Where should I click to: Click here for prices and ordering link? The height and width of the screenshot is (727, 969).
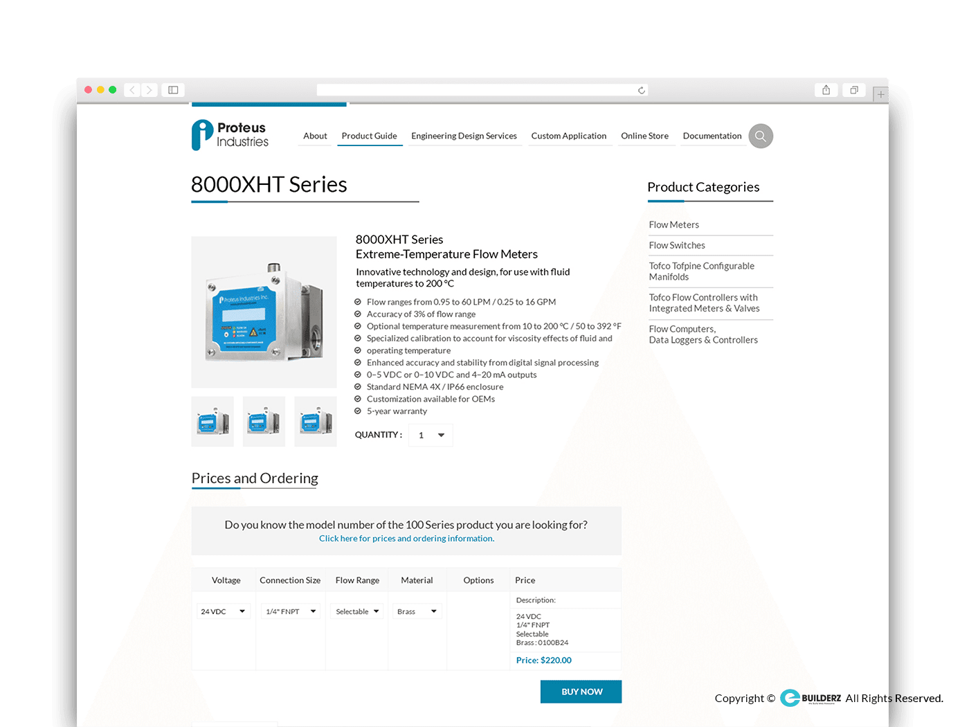click(406, 539)
